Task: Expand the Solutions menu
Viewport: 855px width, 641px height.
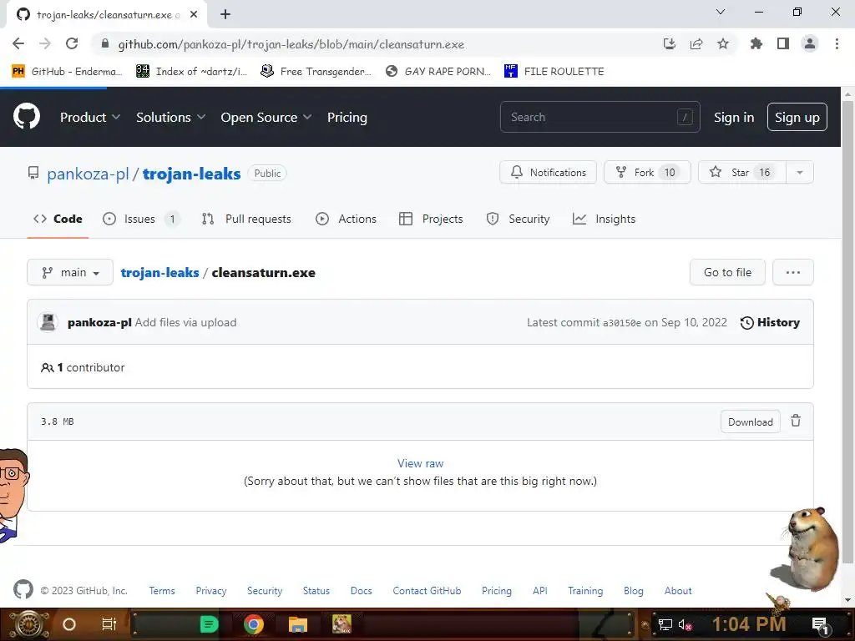Action: click(x=170, y=117)
